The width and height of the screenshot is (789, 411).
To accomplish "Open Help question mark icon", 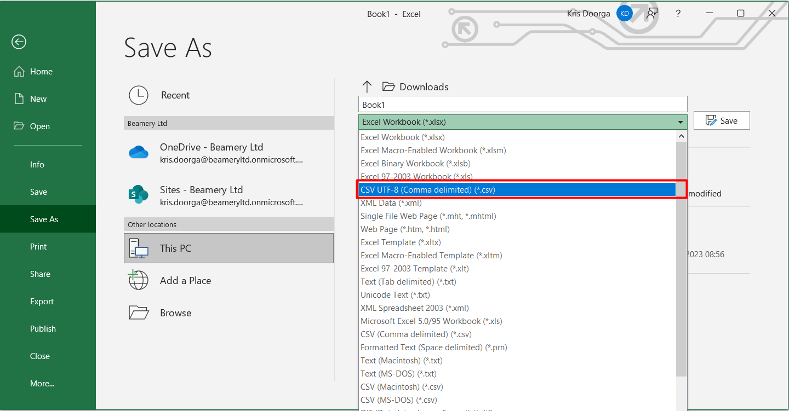I will [x=678, y=14].
